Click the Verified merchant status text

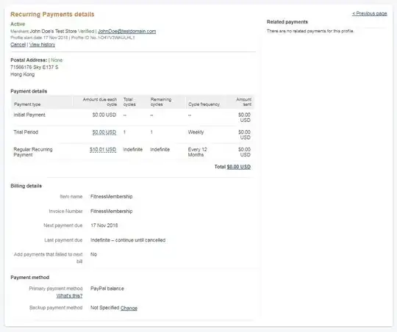point(86,31)
